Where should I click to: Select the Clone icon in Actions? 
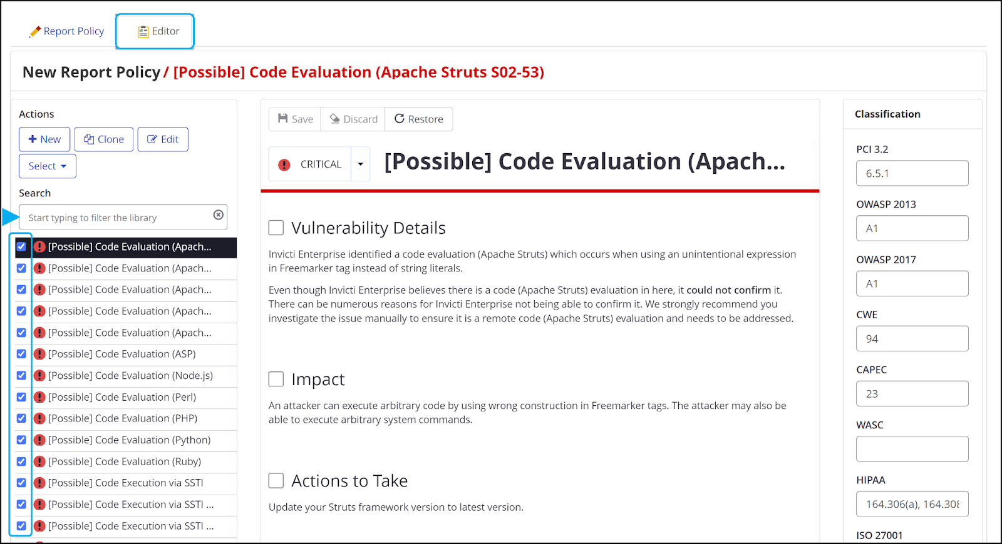88,139
